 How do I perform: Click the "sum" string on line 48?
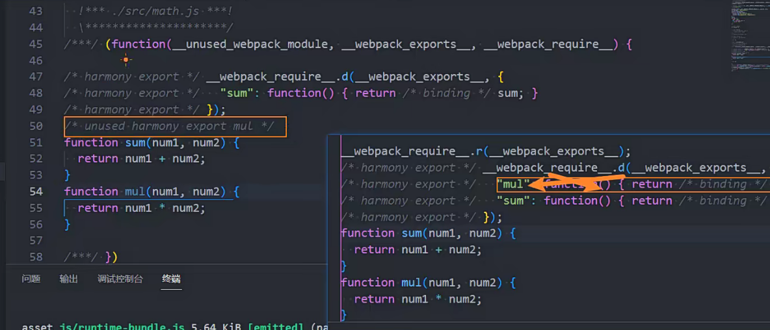pos(237,94)
